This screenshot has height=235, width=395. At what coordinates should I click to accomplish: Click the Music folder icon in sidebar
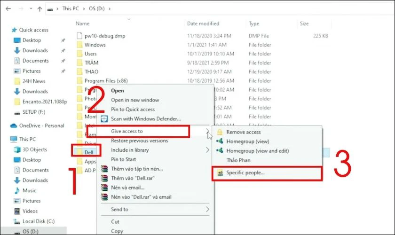pyautogui.click(x=16, y=190)
